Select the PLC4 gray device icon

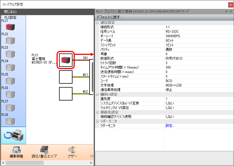(x=10, y=67)
